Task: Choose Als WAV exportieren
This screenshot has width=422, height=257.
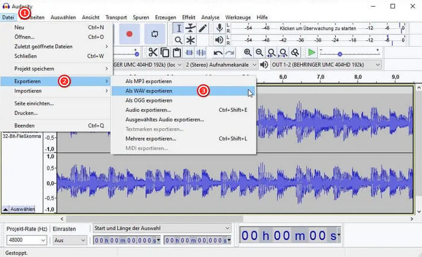Action: 183,91
